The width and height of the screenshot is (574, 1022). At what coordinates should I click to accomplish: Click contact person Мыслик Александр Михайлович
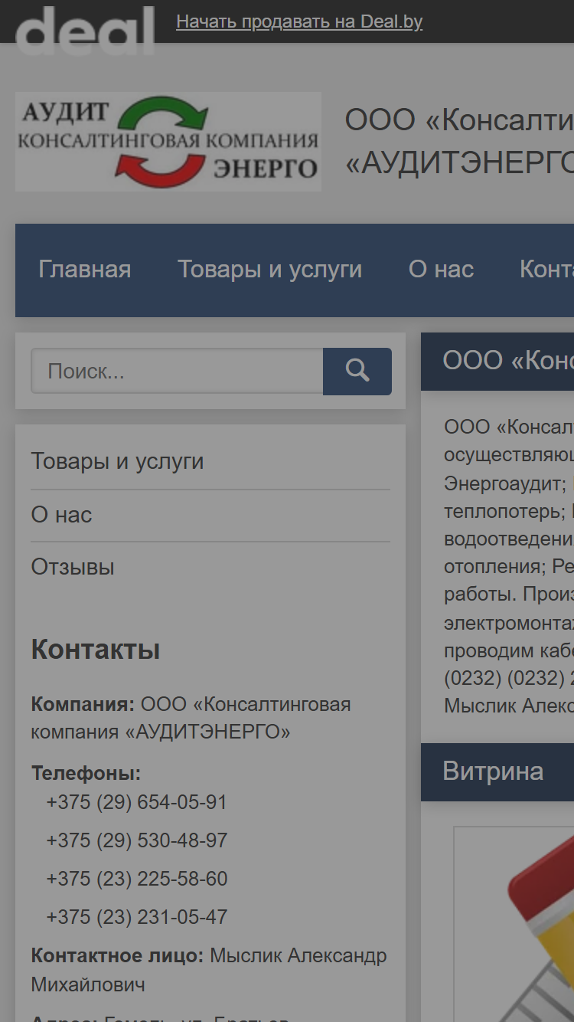click(209, 970)
